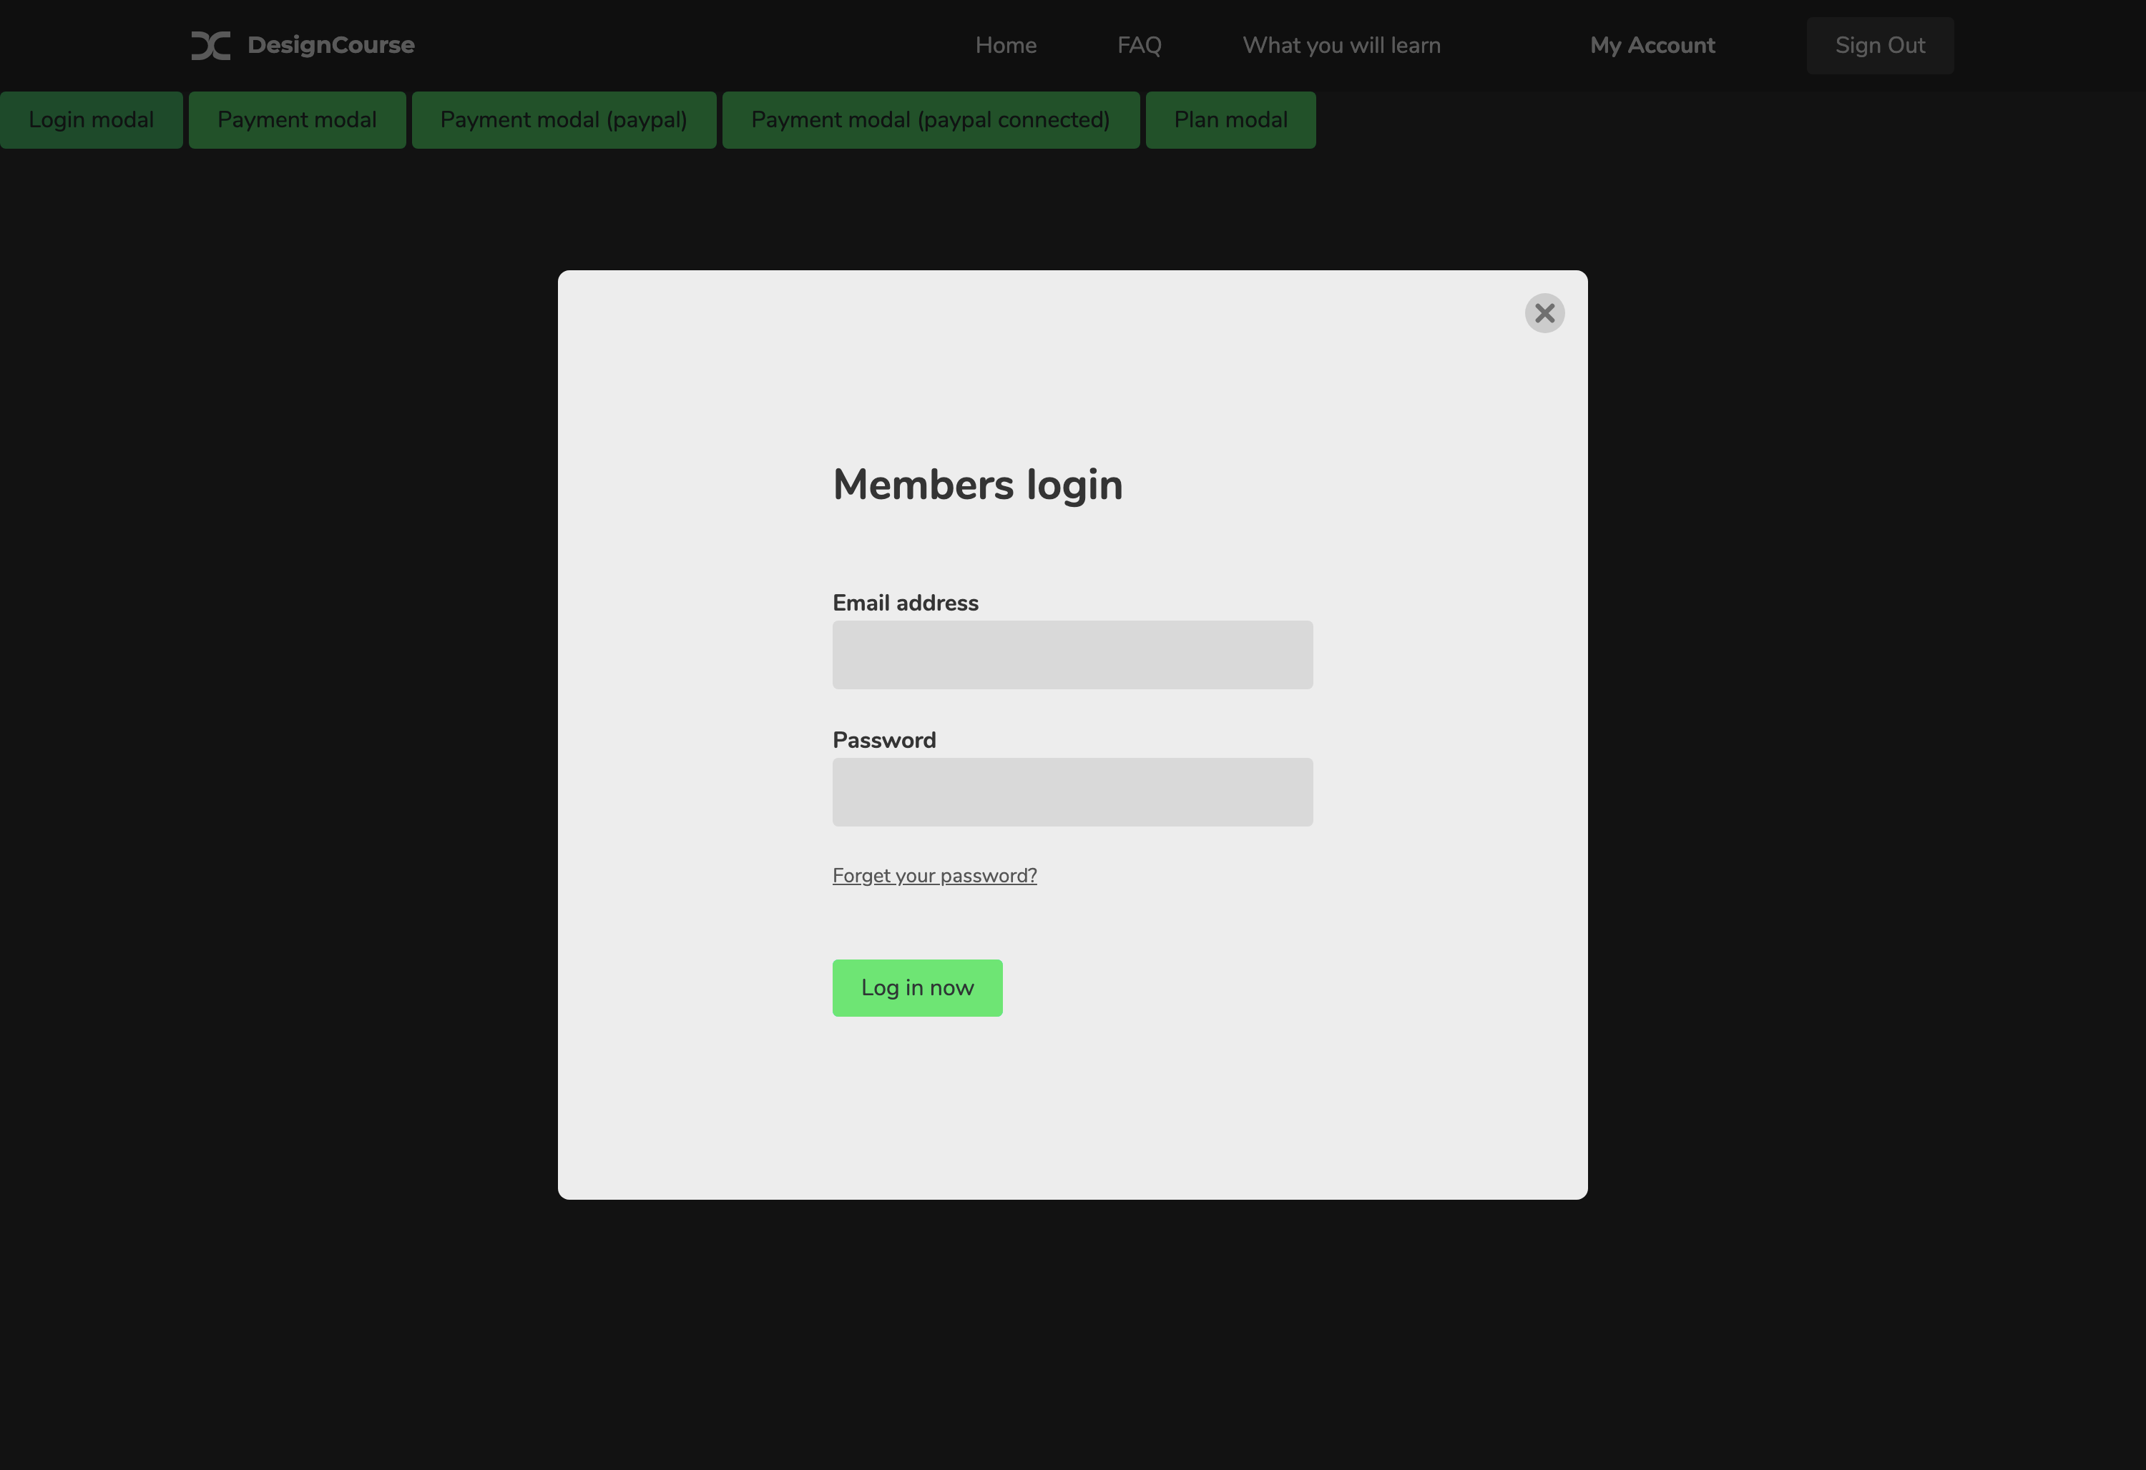The width and height of the screenshot is (2146, 1470).
Task: Click the Sign Out button
Action: [x=1879, y=45]
